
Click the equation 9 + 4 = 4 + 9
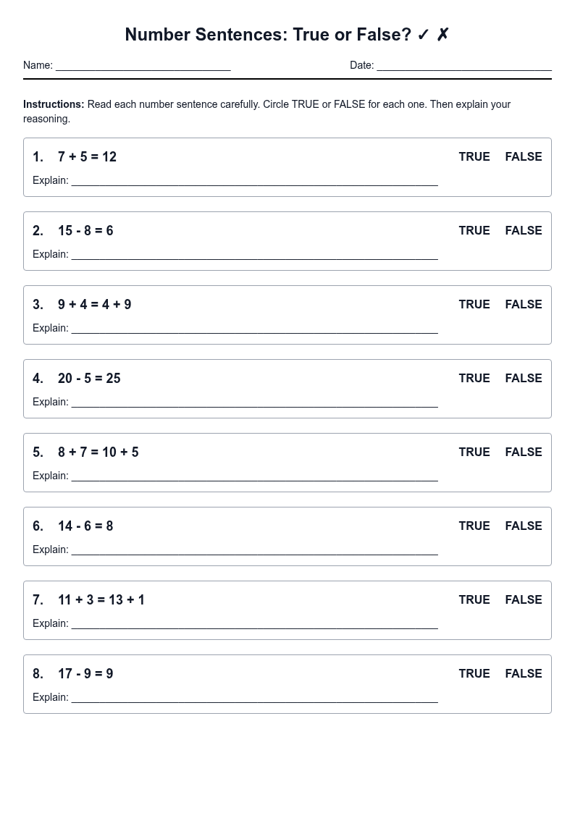(x=94, y=304)
